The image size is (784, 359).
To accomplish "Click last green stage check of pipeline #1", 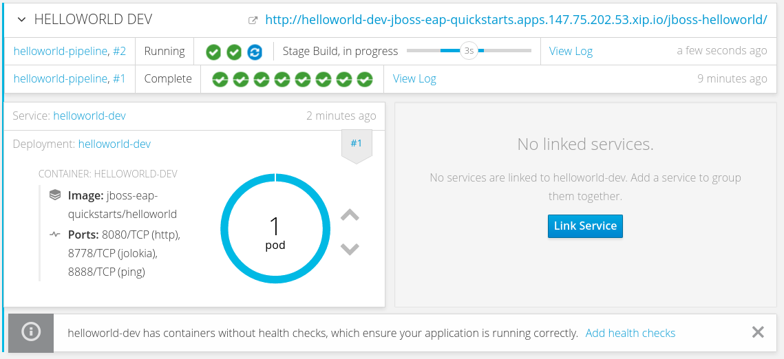I will coord(365,79).
